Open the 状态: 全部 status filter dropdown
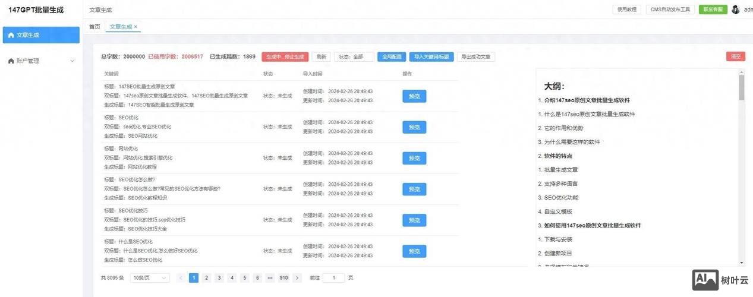Image resolution: width=753 pixels, height=297 pixels. [354, 57]
